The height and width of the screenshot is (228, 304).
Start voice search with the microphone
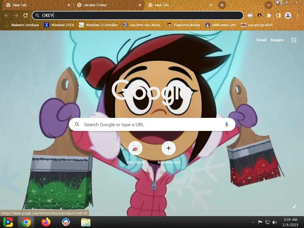tap(227, 124)
